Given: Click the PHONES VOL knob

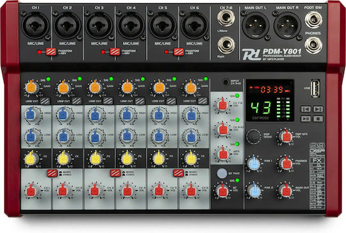Looking at the screenshot, I should coord(286,164).
